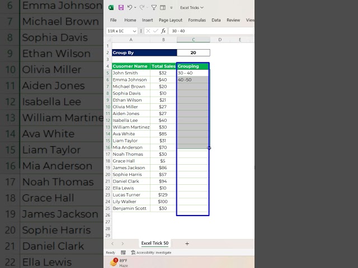
Task: Select the cell containing 40 -50
Action: (192, 80)
